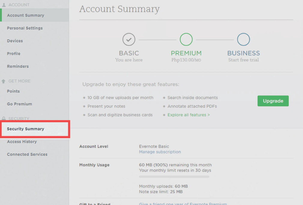Click 'Search inside documents' feature text
Viewport: 303px width, 205px height.
pyautogui.click(x=193, y=98)
